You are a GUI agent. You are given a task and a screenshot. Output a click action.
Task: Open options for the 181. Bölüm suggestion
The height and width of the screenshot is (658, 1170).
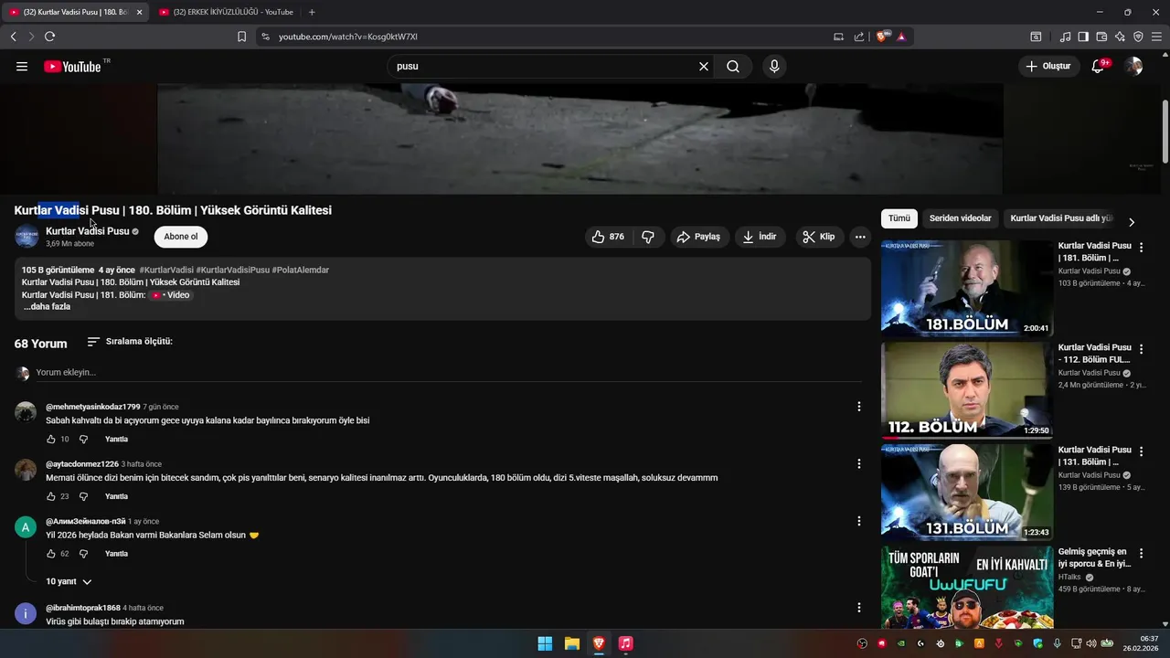click(x=1141, y=248)
